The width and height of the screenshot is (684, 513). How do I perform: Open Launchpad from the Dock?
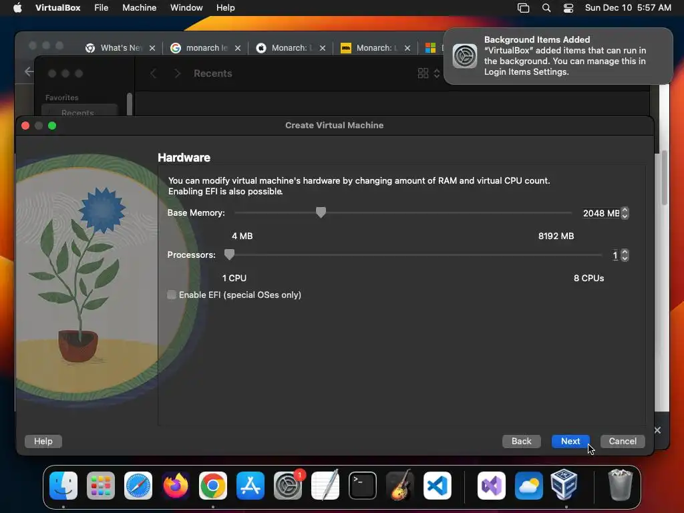pyautogui.click(x=101, y=485)
